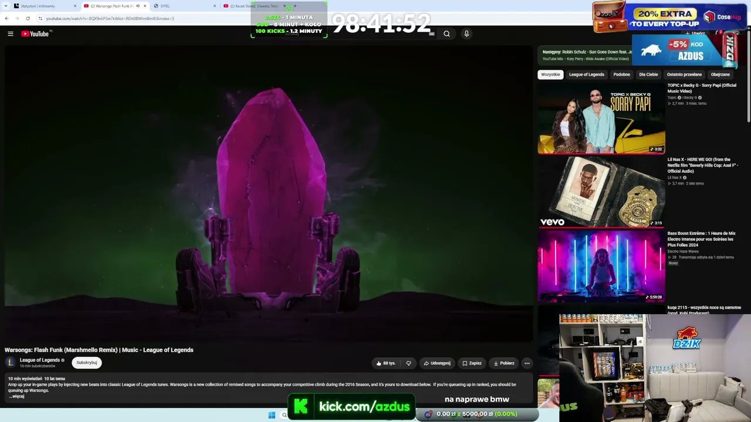The width and height of the screenshot is (751, 422).
Task: Save the video with Zapisz button
Action: coord(472,363)
